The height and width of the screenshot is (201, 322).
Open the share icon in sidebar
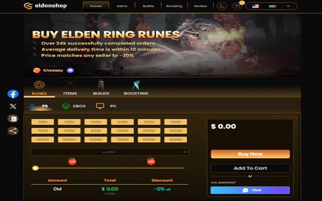13,131
